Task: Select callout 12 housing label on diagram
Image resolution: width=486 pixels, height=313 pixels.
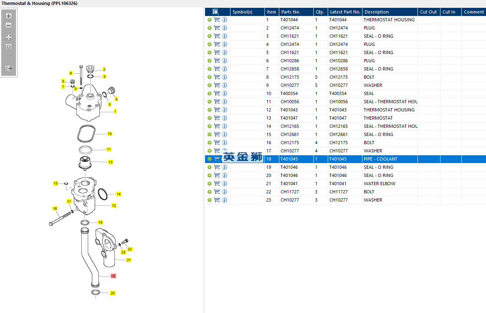Action: tap(114, 206)
